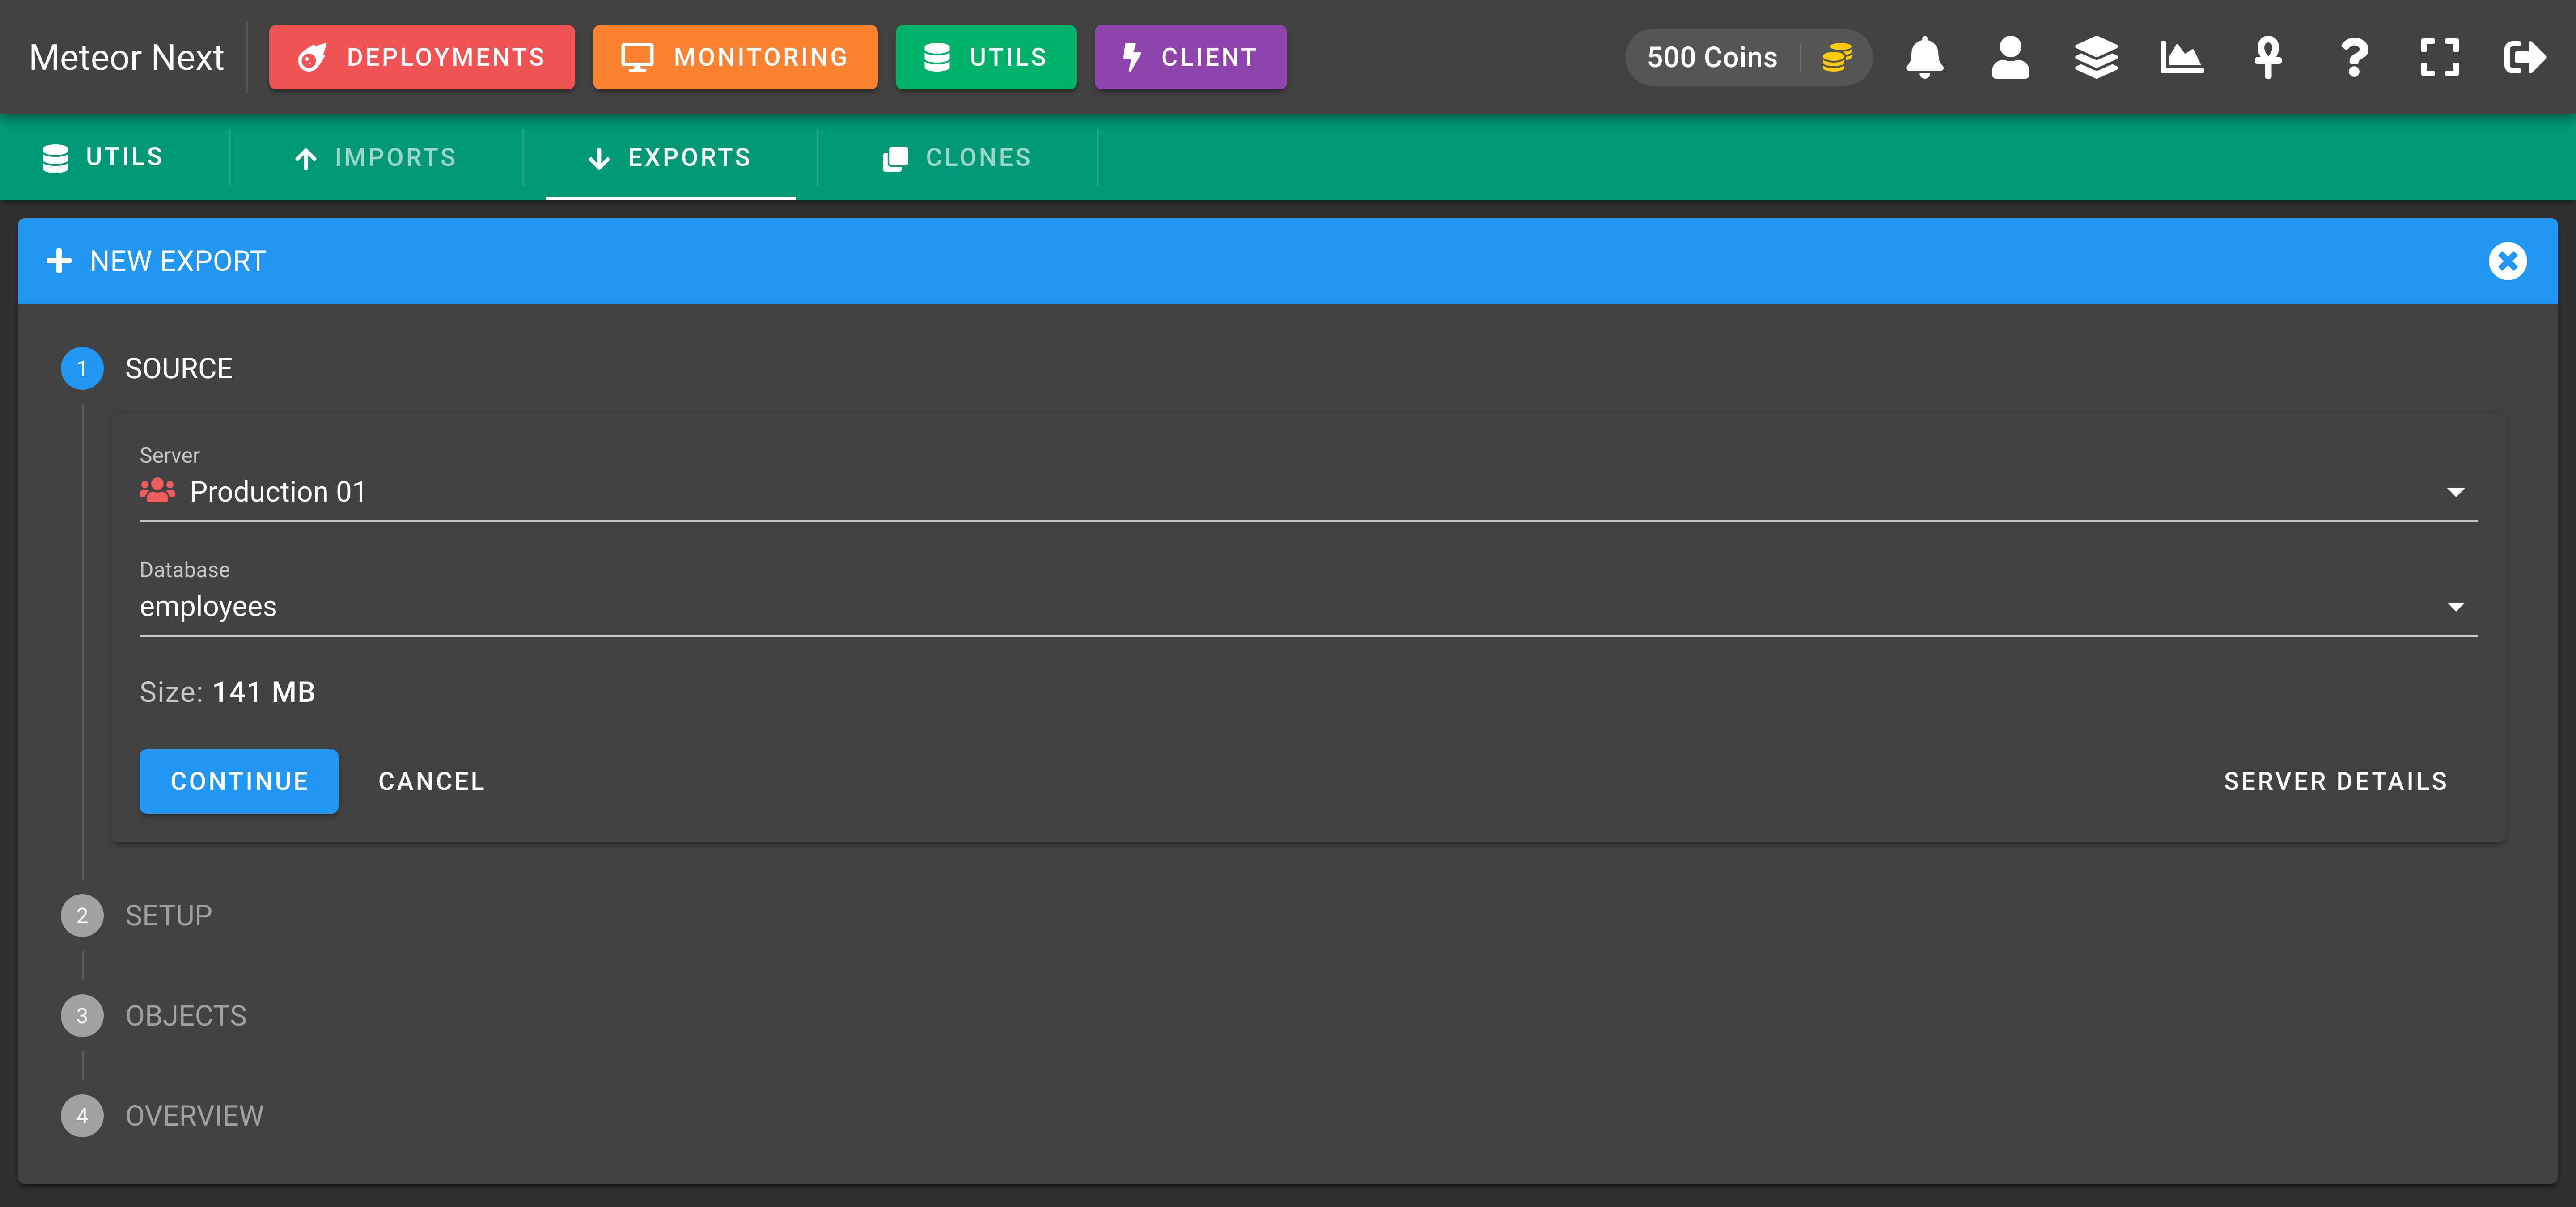Switch to the Imports tab

click(376, 157)
